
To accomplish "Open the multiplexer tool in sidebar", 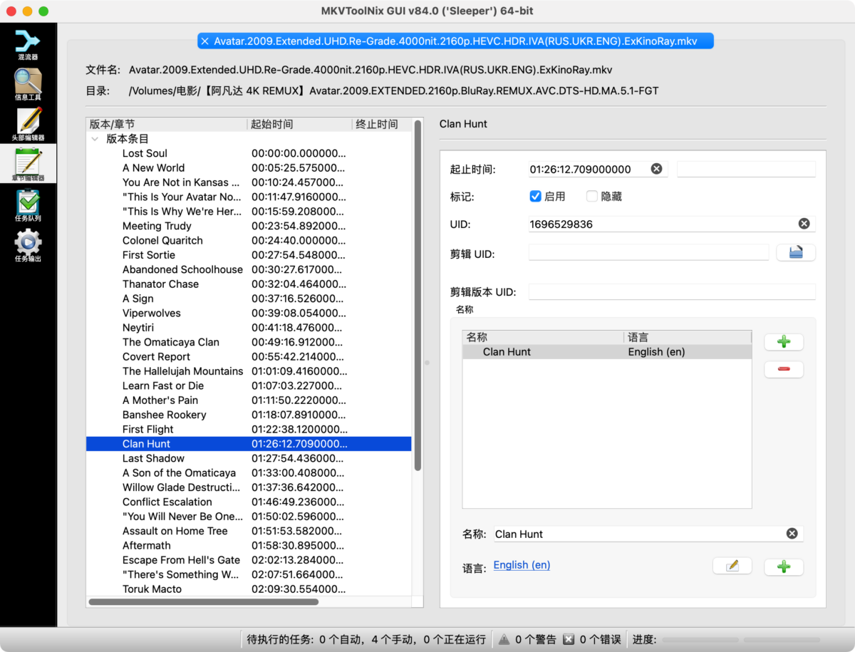I will [x=28, y=44].
